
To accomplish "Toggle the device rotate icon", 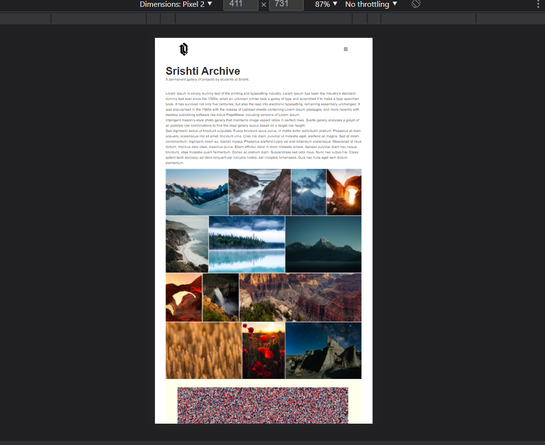I will click(416, 4).
